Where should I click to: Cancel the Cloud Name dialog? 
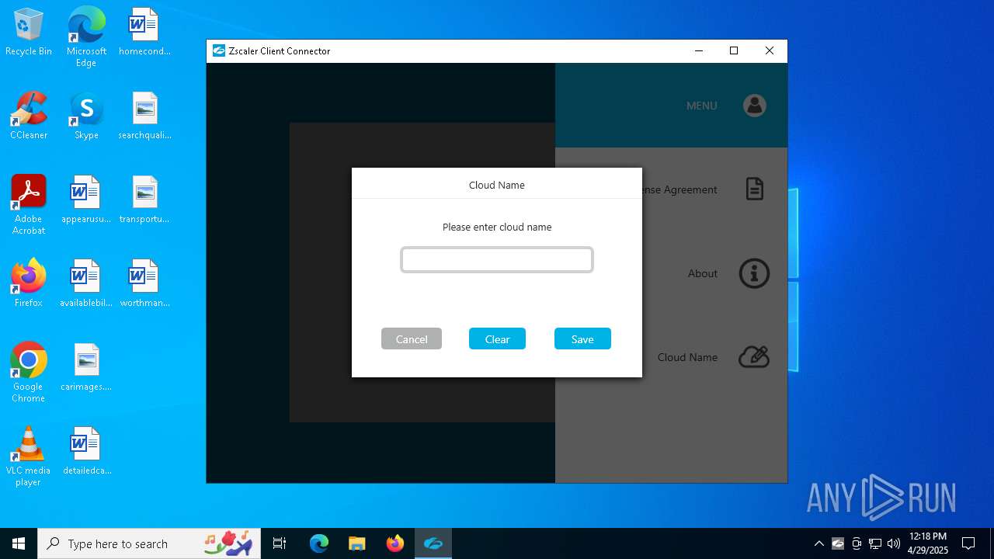(x=412, y=339)
